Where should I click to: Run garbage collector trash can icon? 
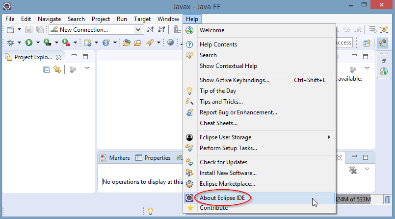click(x=388, y=199)
